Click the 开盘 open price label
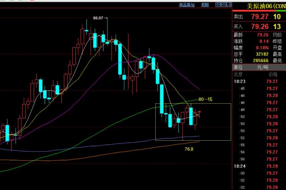 point(277,48)
